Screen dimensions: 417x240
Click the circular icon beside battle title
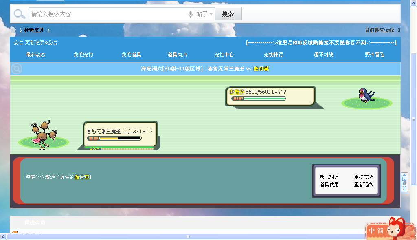16,68
